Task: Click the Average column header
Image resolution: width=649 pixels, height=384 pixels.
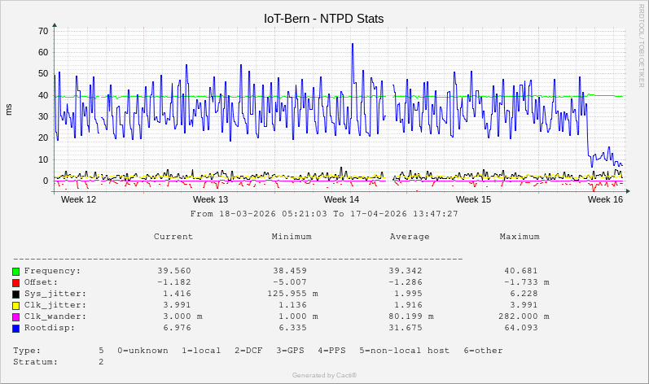Action: [x=410, y=237]
